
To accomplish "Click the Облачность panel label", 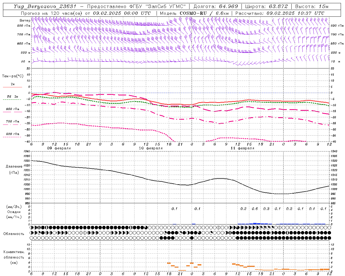I will pyautogui.click(x=14, y=234).
